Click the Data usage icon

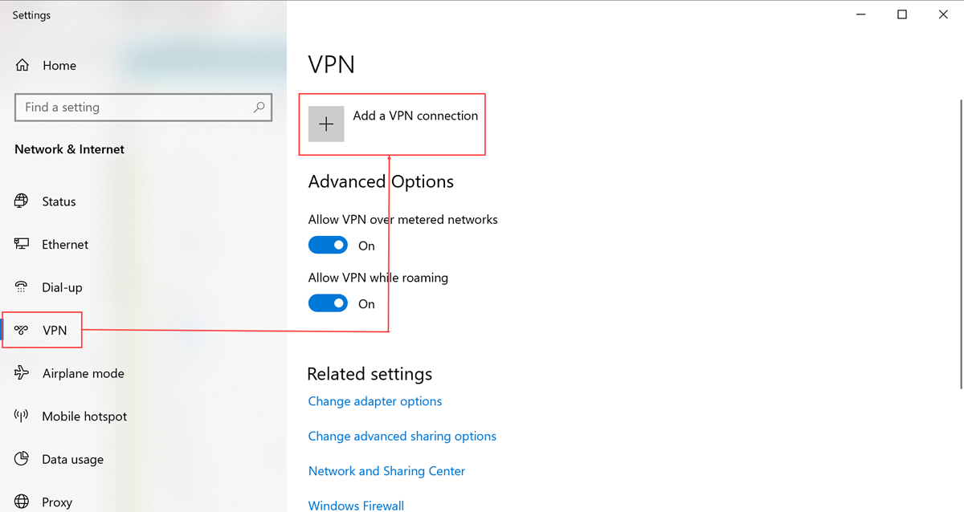22,459
